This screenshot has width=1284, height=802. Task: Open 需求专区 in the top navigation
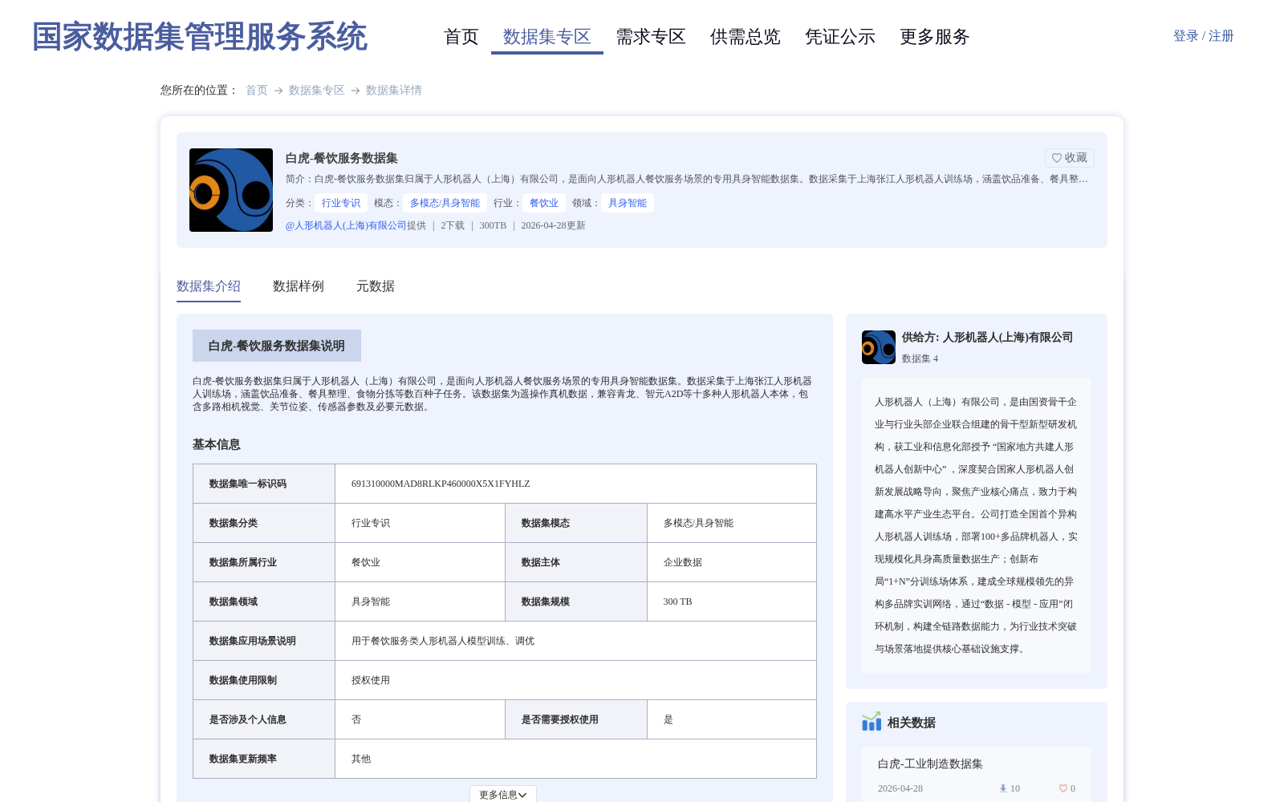651,37
